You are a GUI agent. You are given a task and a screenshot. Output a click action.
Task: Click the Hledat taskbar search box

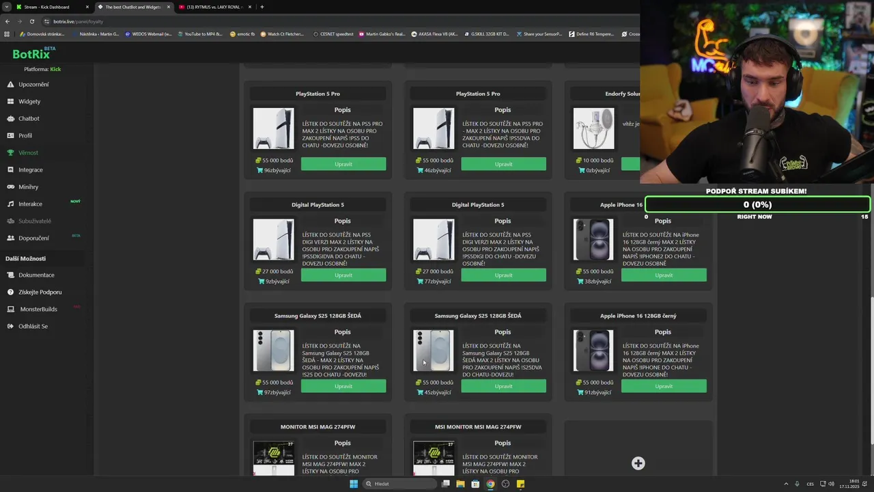tap(399, 484)
